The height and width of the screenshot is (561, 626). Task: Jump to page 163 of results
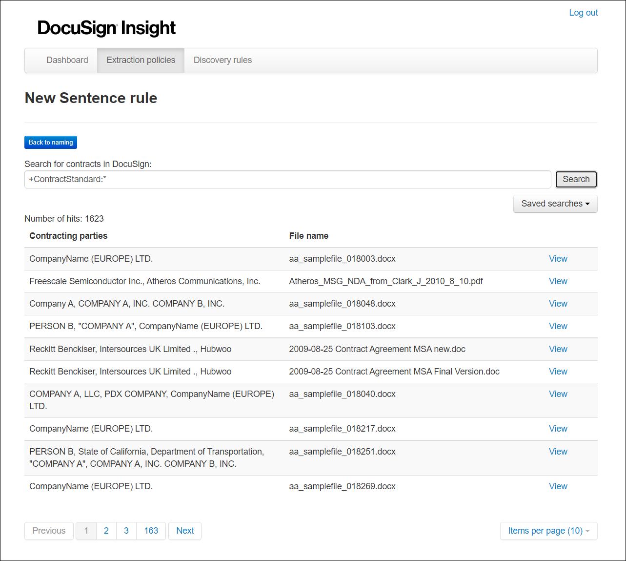point(151,531)
